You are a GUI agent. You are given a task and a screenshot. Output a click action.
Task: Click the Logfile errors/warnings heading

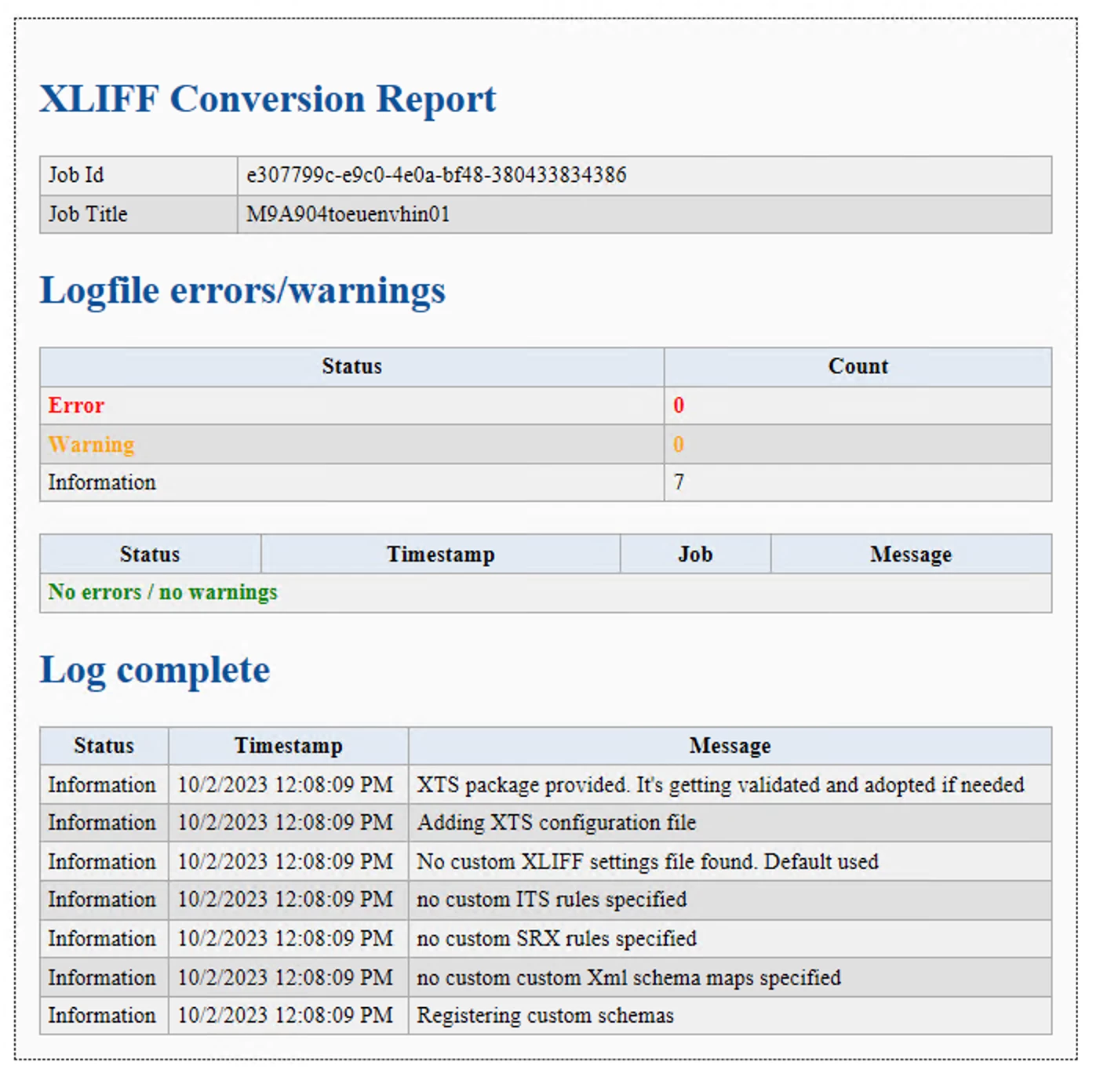point(242,291)
